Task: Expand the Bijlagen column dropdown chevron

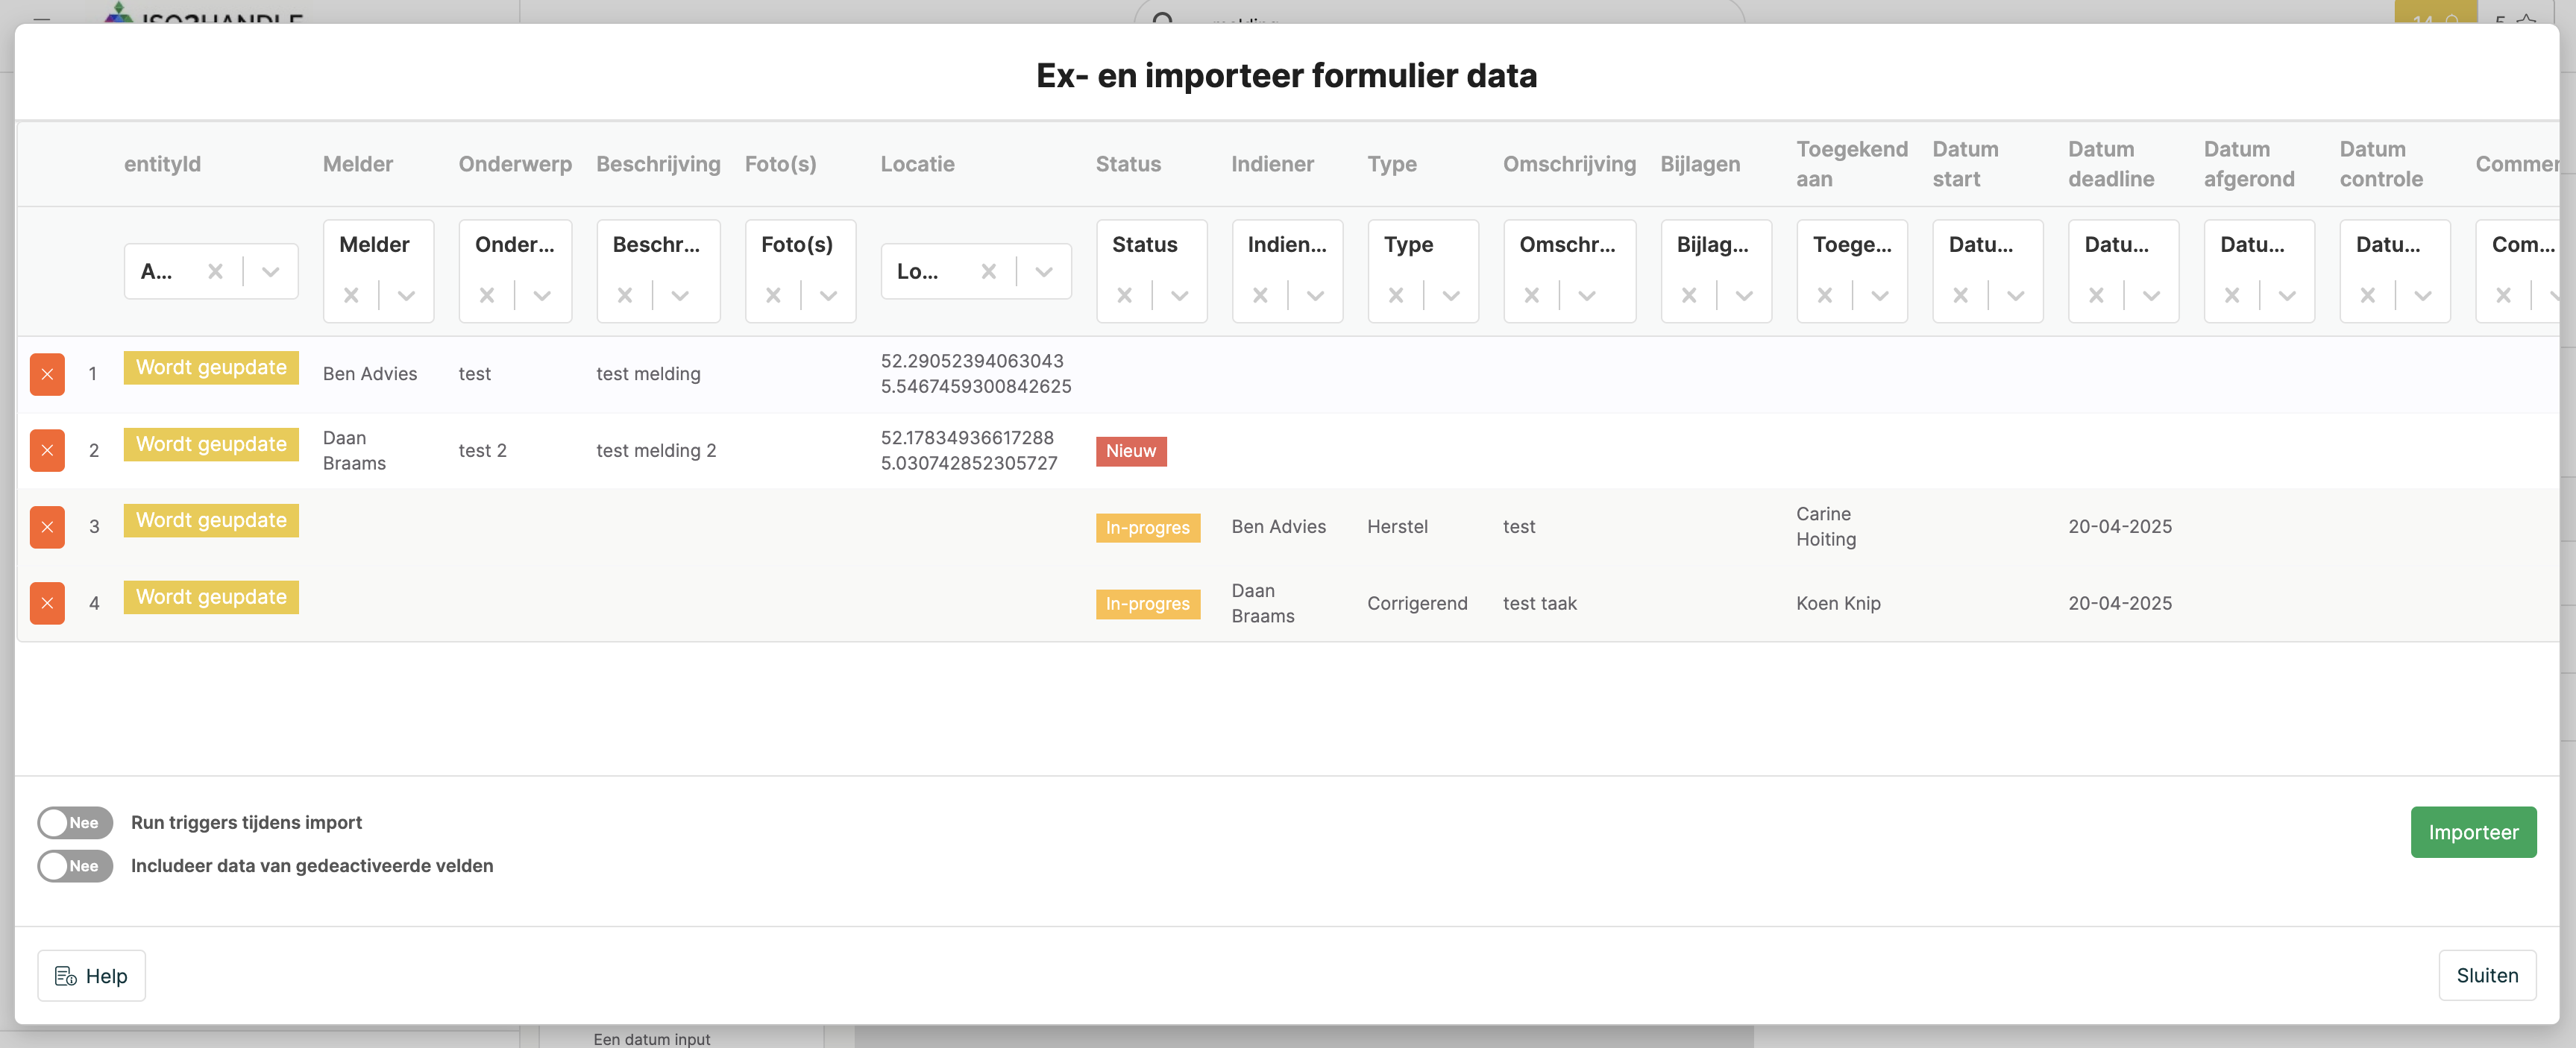Action: point(1744,296)
